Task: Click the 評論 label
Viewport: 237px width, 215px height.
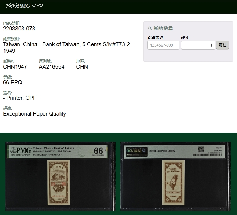Action: [x=8, y=108]
